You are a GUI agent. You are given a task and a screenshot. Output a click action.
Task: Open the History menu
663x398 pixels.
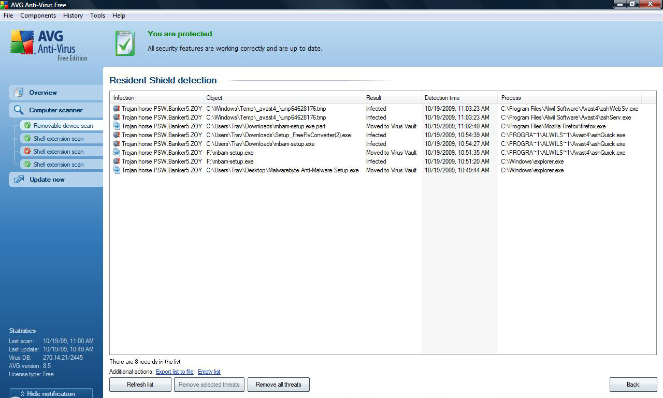point(73,16)
